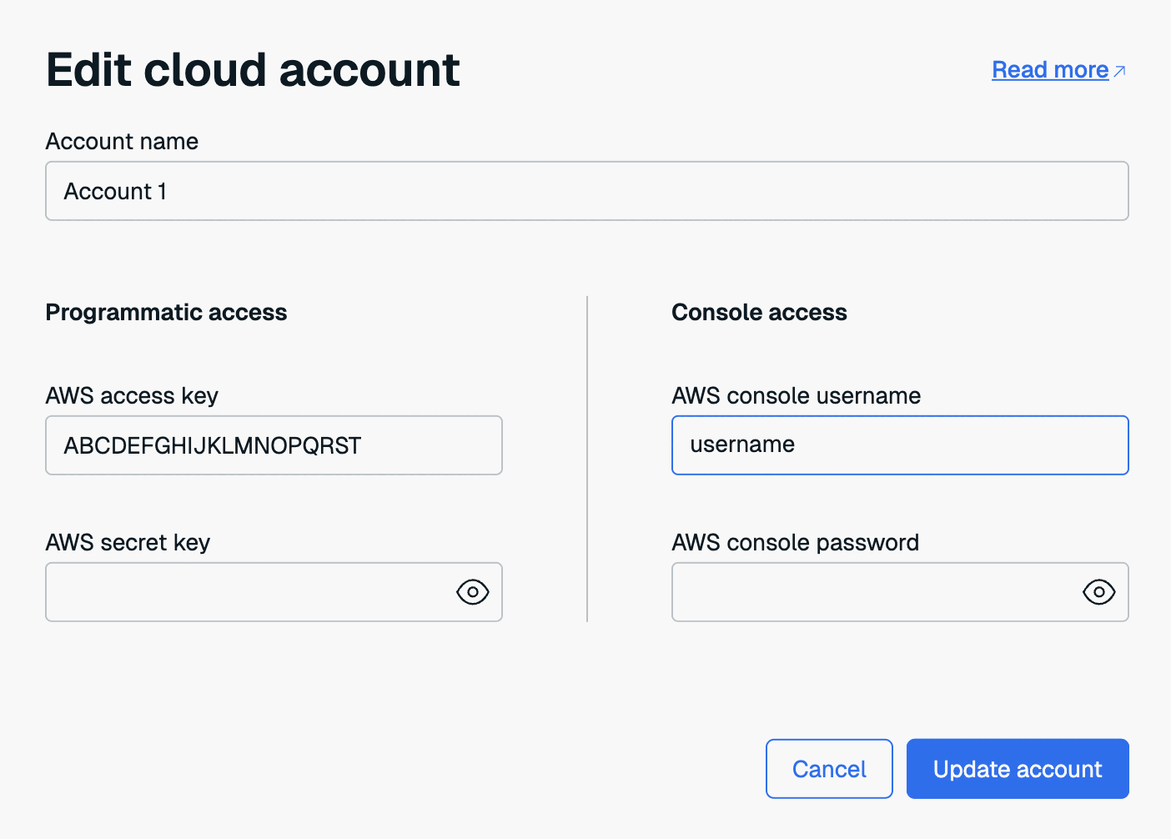
Task: Open the Read more link
Action: 1049,70
